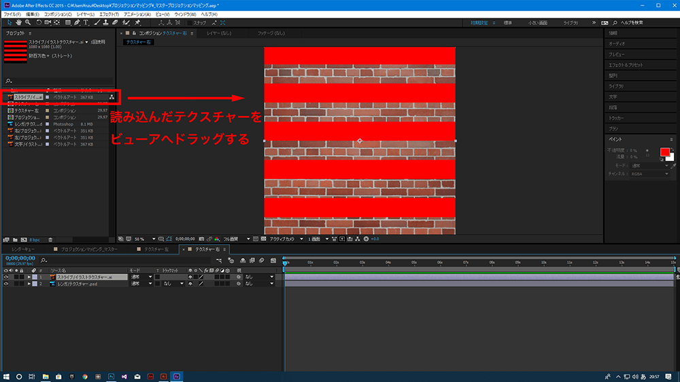The image size is (680, 382).
Task: Select the Hand tool in the toolbar
Action: (17, 22)
